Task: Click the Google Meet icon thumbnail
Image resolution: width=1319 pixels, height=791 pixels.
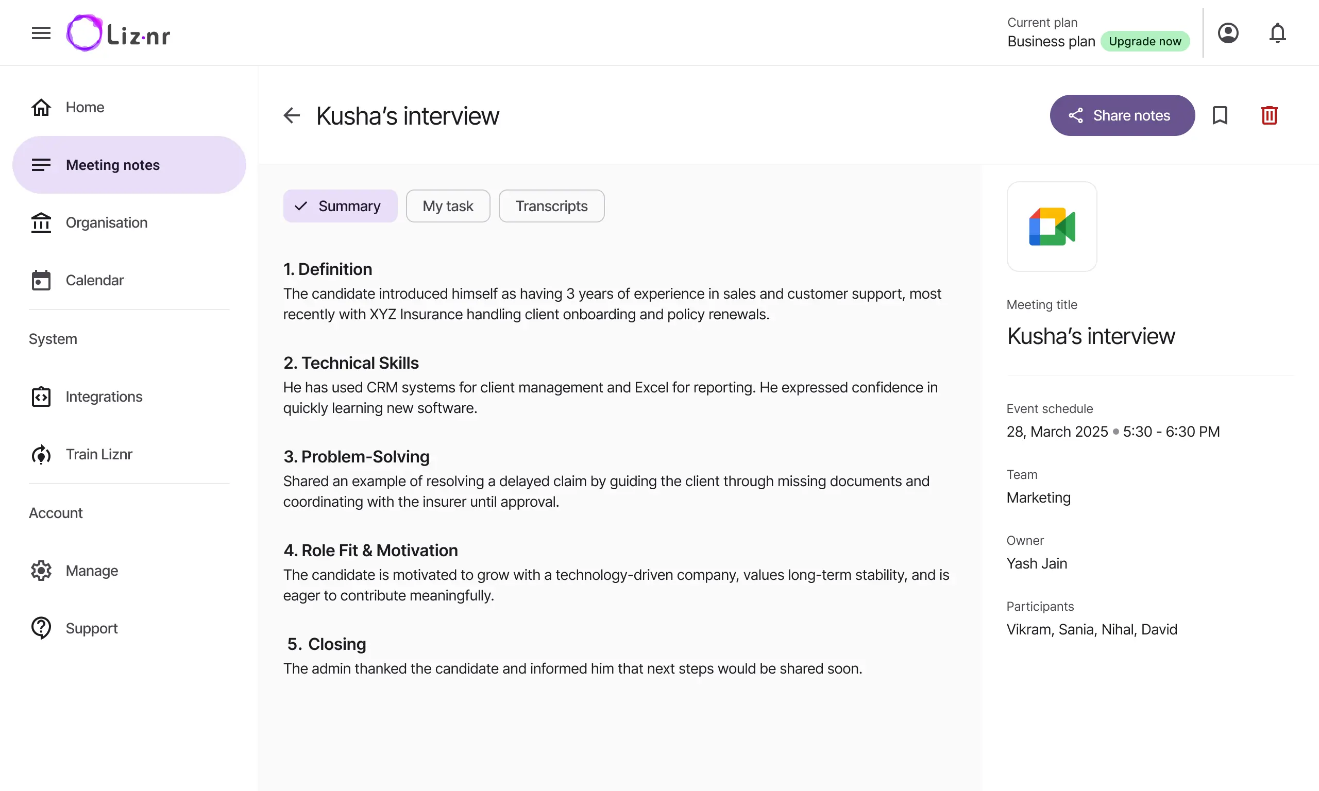Action: click(x=1052, y=227)
